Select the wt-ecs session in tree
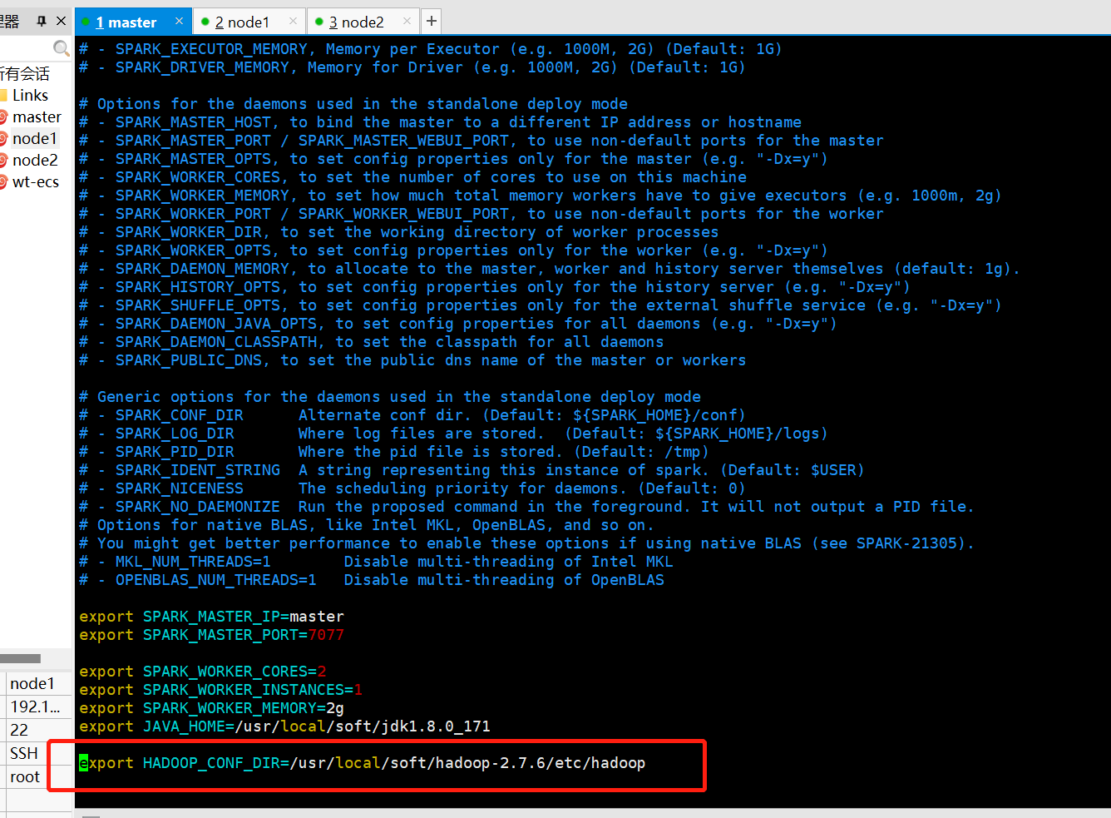Image resolution: width=1111 pixels, height=818 pixels. click(x=36, y=182)
